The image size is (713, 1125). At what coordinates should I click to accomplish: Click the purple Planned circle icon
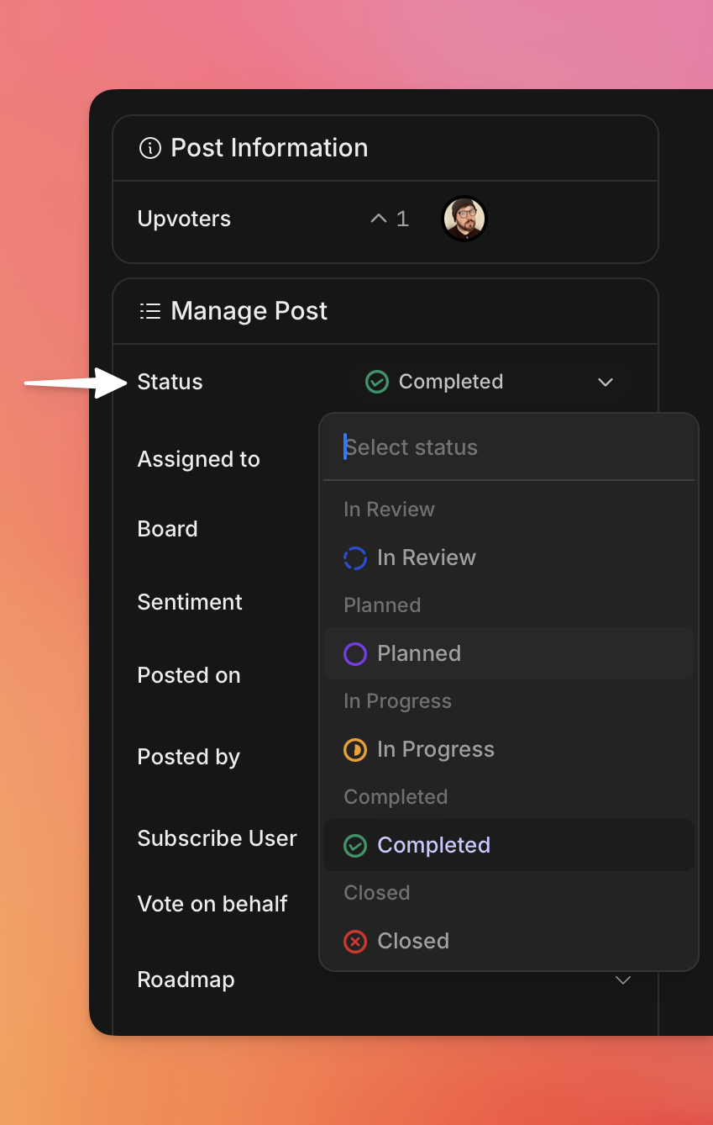coord(355,654)
